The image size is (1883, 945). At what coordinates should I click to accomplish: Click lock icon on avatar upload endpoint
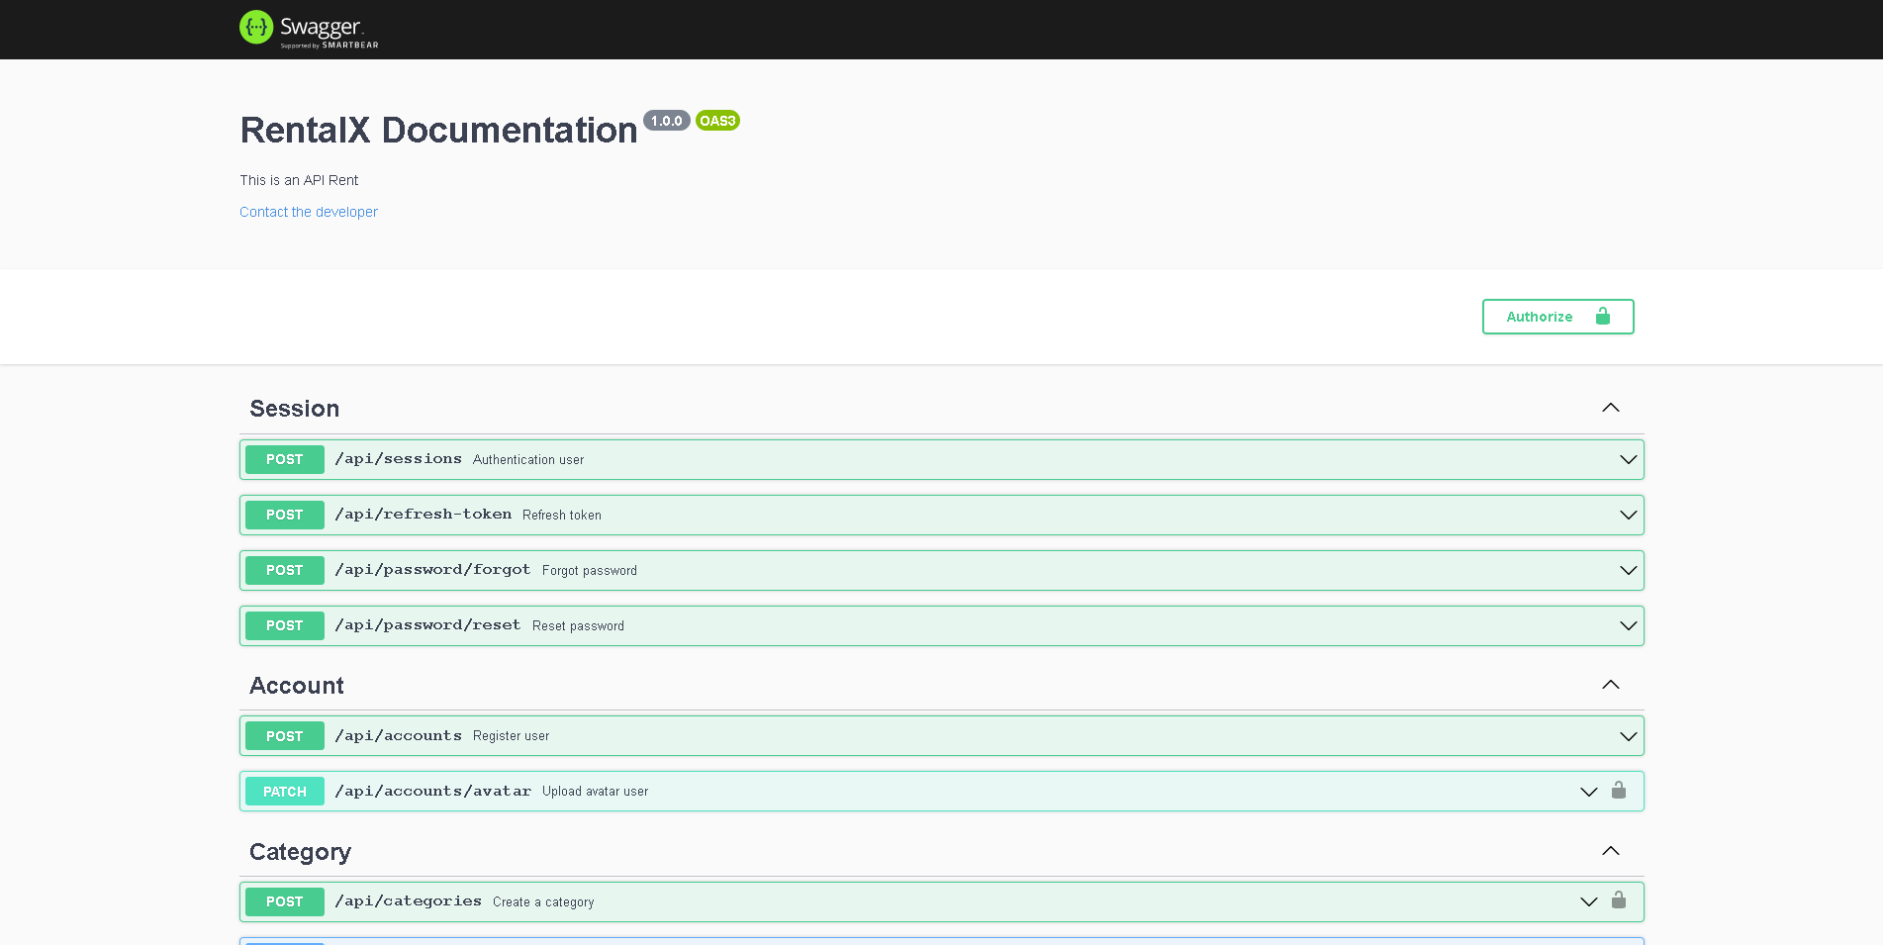click(x=1619, y=790)
